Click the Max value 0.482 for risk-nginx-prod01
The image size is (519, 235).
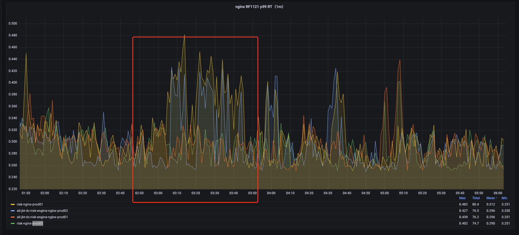click(463, 204)
